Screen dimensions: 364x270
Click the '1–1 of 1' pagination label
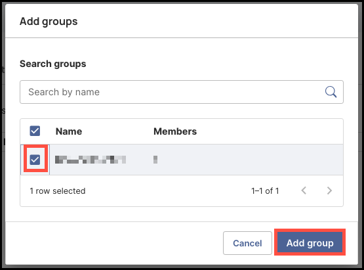(x=265, y=191)
